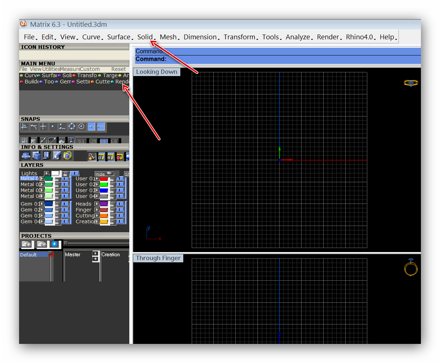This screenshot has width=440, height=363.
Task: Open the printer-like blue icon in Info & Settings
Action: (x=26, y=155)
